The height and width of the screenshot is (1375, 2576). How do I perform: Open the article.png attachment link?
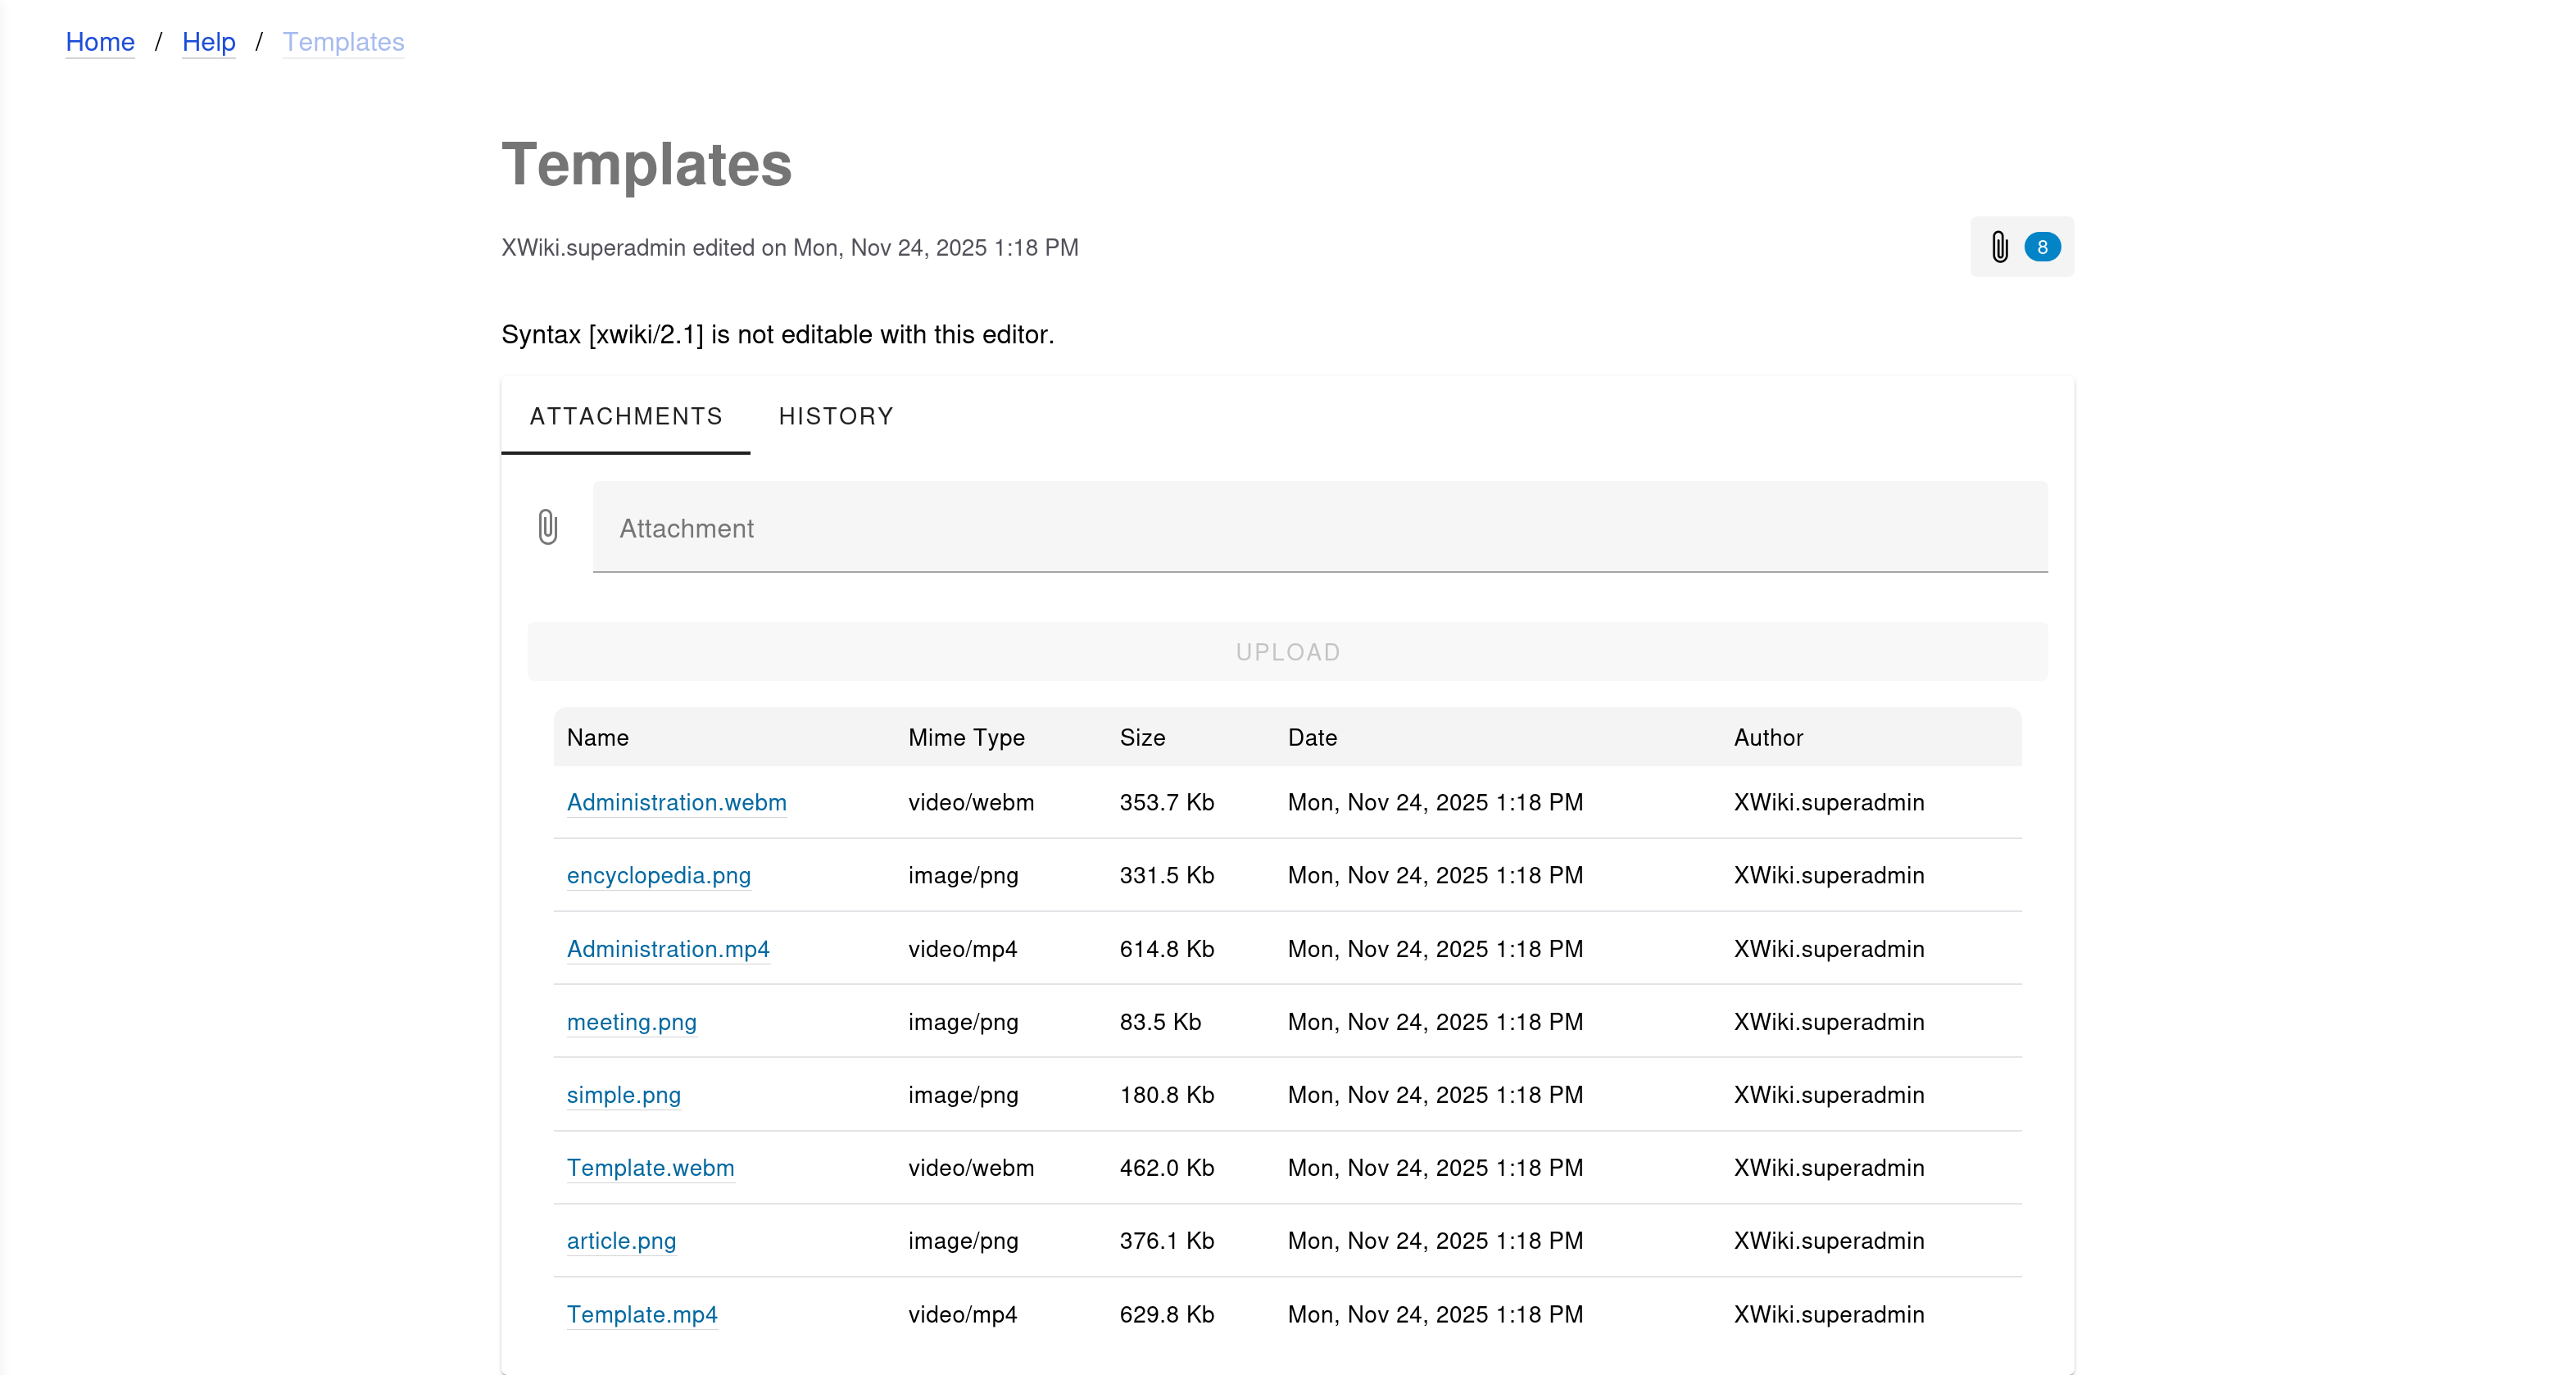click(x=621, y=1241)
